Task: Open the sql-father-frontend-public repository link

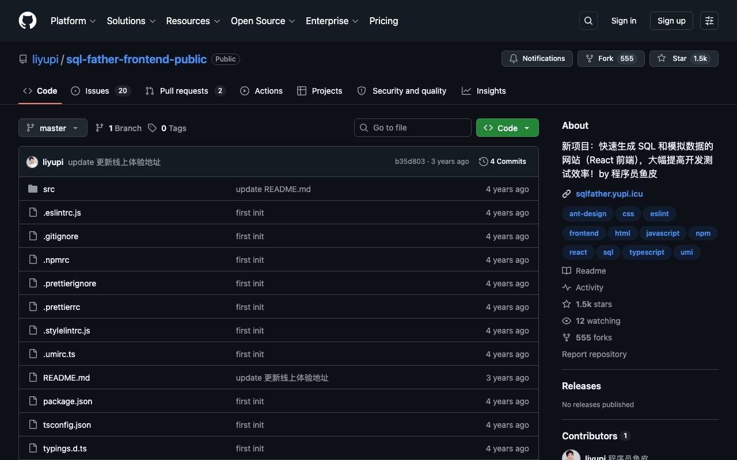Action: [x=136, y=59]
